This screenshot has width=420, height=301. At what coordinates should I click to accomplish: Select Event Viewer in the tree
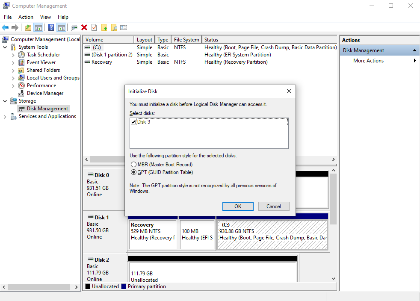pyautogui.click(x=41, y=62)
